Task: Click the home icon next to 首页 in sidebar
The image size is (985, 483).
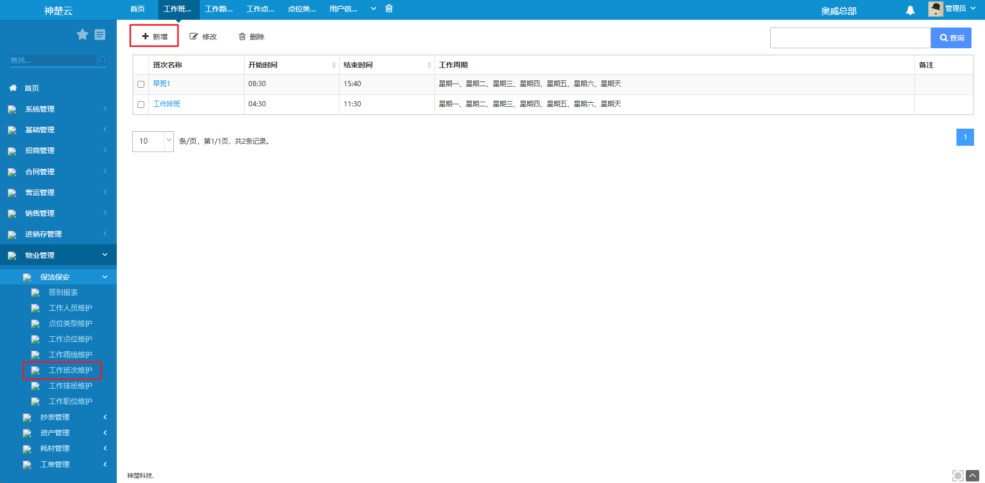Action: [x=13, y=88]
